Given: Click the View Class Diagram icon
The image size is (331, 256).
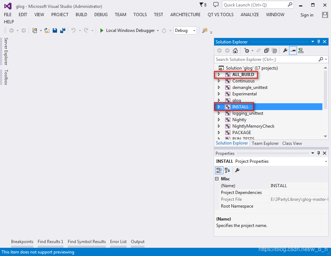Looking at the screenshot, I should (301, 51).
